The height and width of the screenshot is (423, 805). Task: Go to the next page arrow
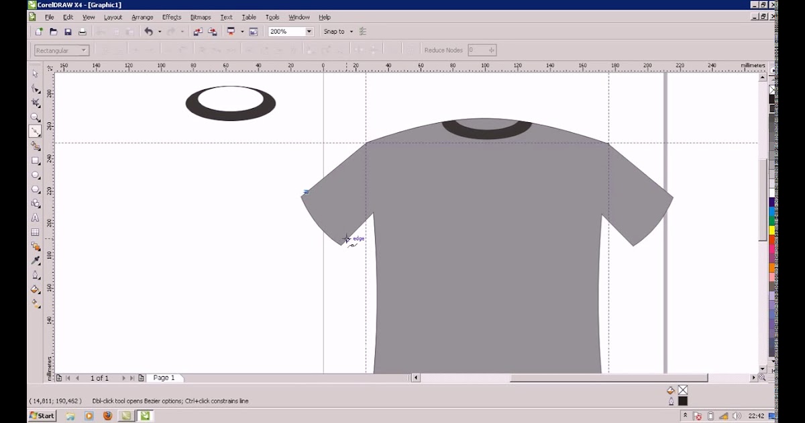(123, 378)
